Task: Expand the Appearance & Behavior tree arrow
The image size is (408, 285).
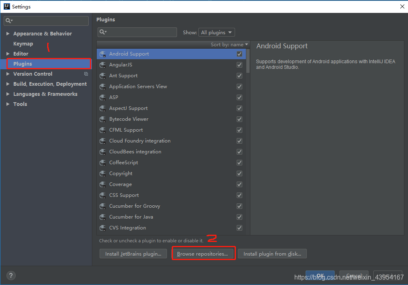Action: 8,33
